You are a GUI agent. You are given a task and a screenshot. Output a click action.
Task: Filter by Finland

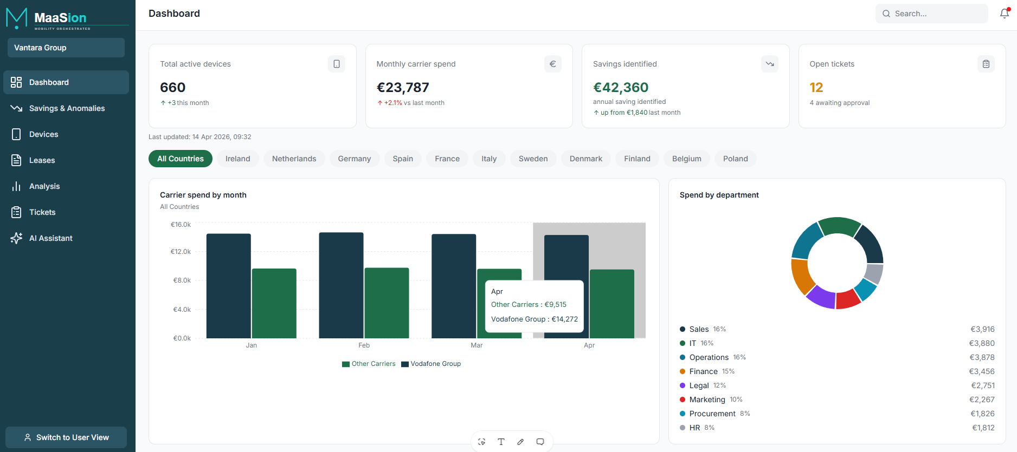[x=637, y=159]
